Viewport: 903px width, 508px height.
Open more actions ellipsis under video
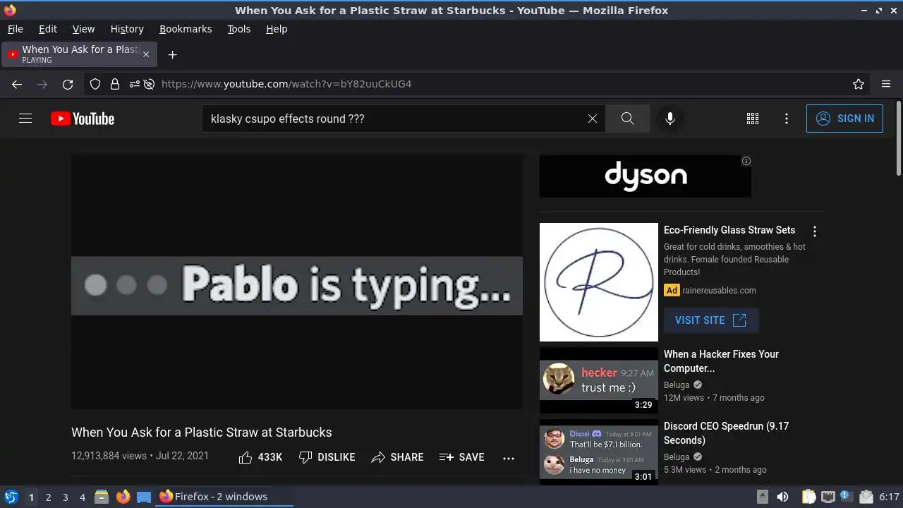509,458
